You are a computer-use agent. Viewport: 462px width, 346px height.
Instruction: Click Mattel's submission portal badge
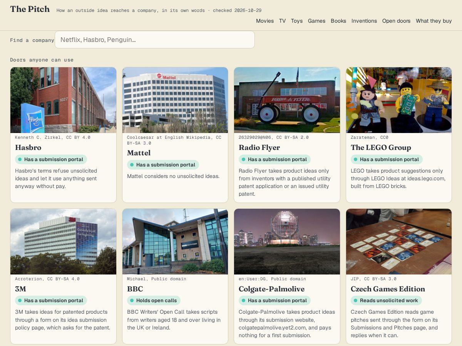163,165
